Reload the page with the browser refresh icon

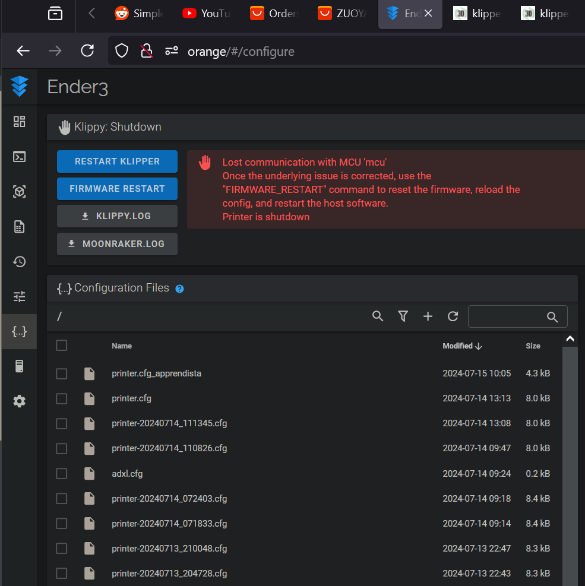[87, 51]
